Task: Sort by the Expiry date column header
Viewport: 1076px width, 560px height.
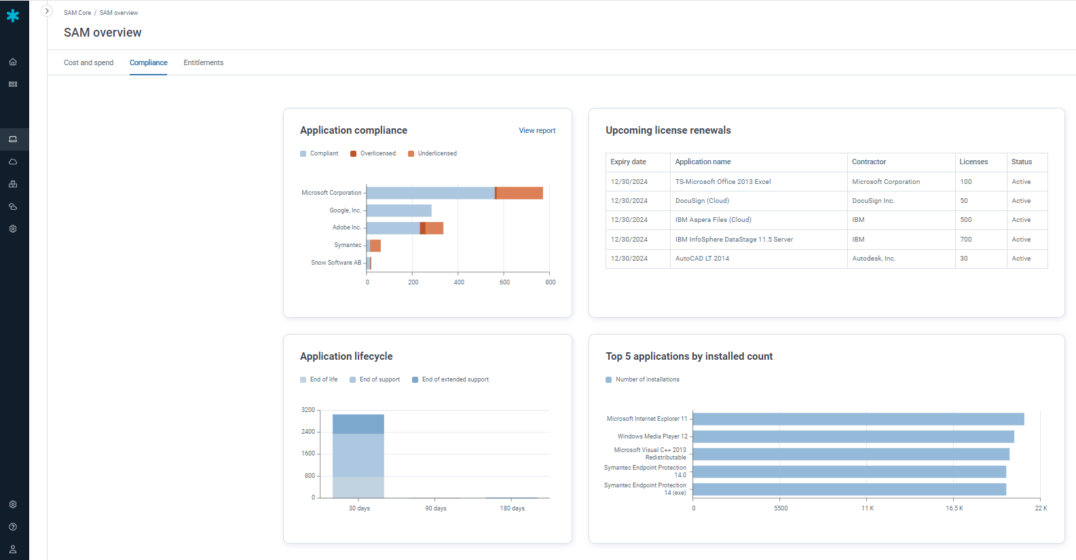Action: (628, 162)
